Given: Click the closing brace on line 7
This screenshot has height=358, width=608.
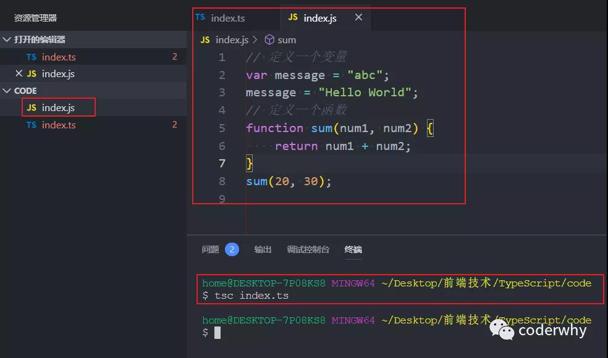Looking at the screenshot, I should pyautogui.click(x=250, y=164).
